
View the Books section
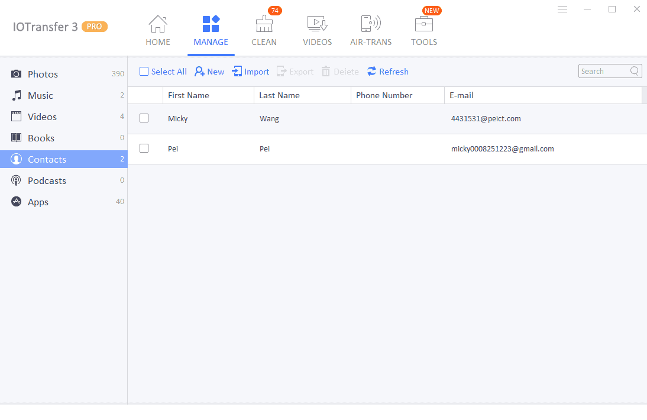click(x=41, y=138)
